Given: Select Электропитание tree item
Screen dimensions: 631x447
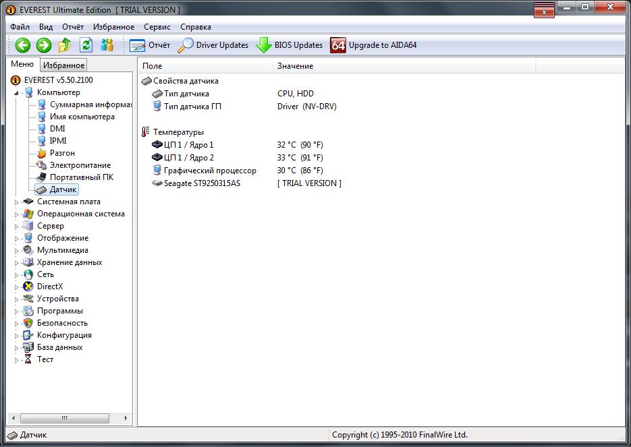Looking at the screenshot, I should 80,165.
